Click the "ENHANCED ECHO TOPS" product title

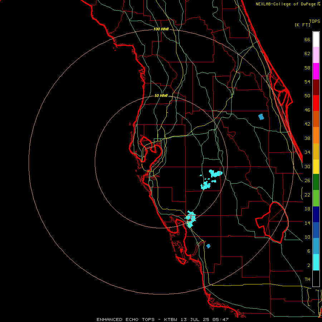click(126, 319)
